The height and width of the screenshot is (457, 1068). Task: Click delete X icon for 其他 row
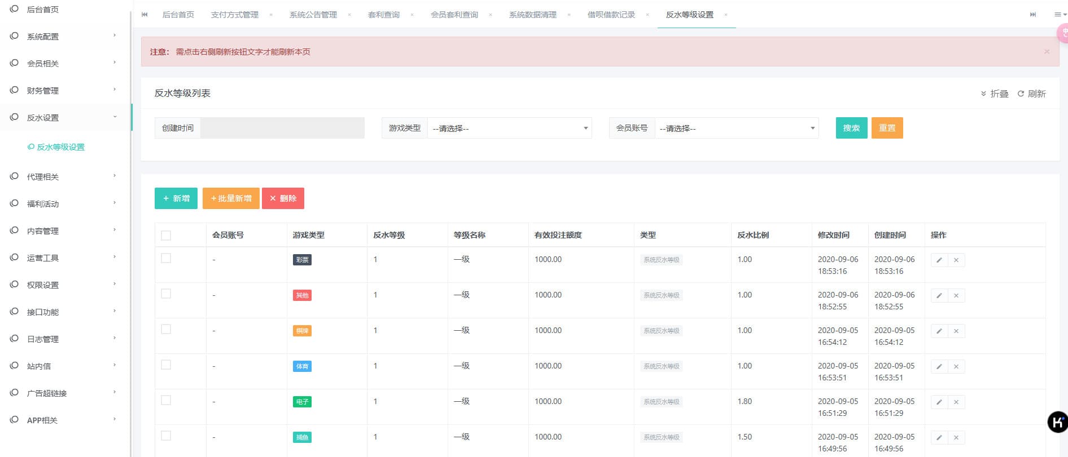tap(956, 296)
